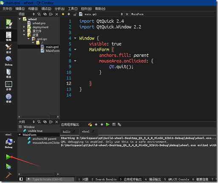218x183 pixels.
Task: Stop the running application in output pane
Action: pyautogui.click(x=114, y=124)
